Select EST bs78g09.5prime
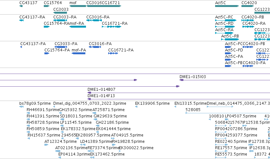Image resolution: width=270 pixels, height=159 pixels. coord(21,107)
